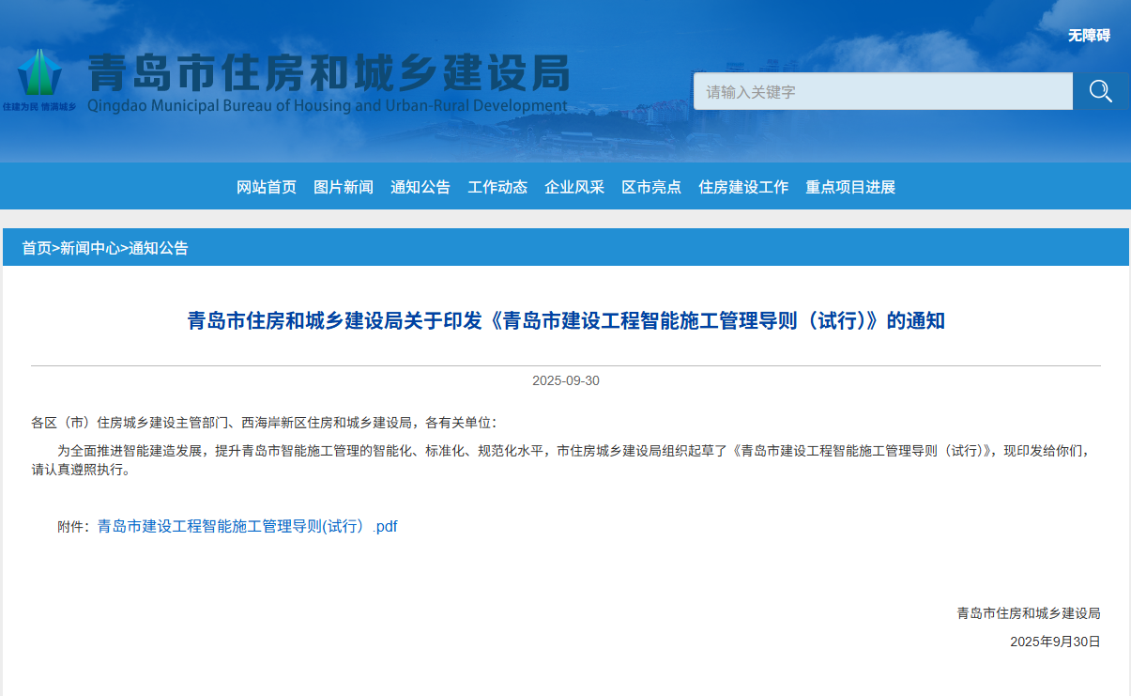Open the 工作动态 menu item
Viewport: 1131px width, 696px height.
(x=497, y=187)
